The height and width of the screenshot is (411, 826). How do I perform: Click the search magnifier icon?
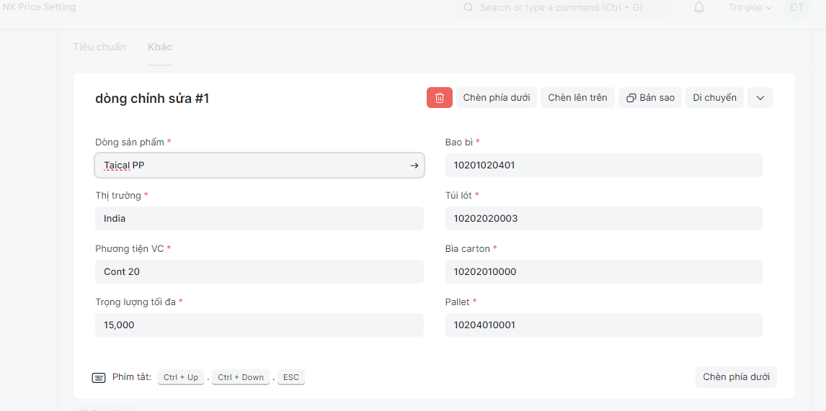[468, 8]
